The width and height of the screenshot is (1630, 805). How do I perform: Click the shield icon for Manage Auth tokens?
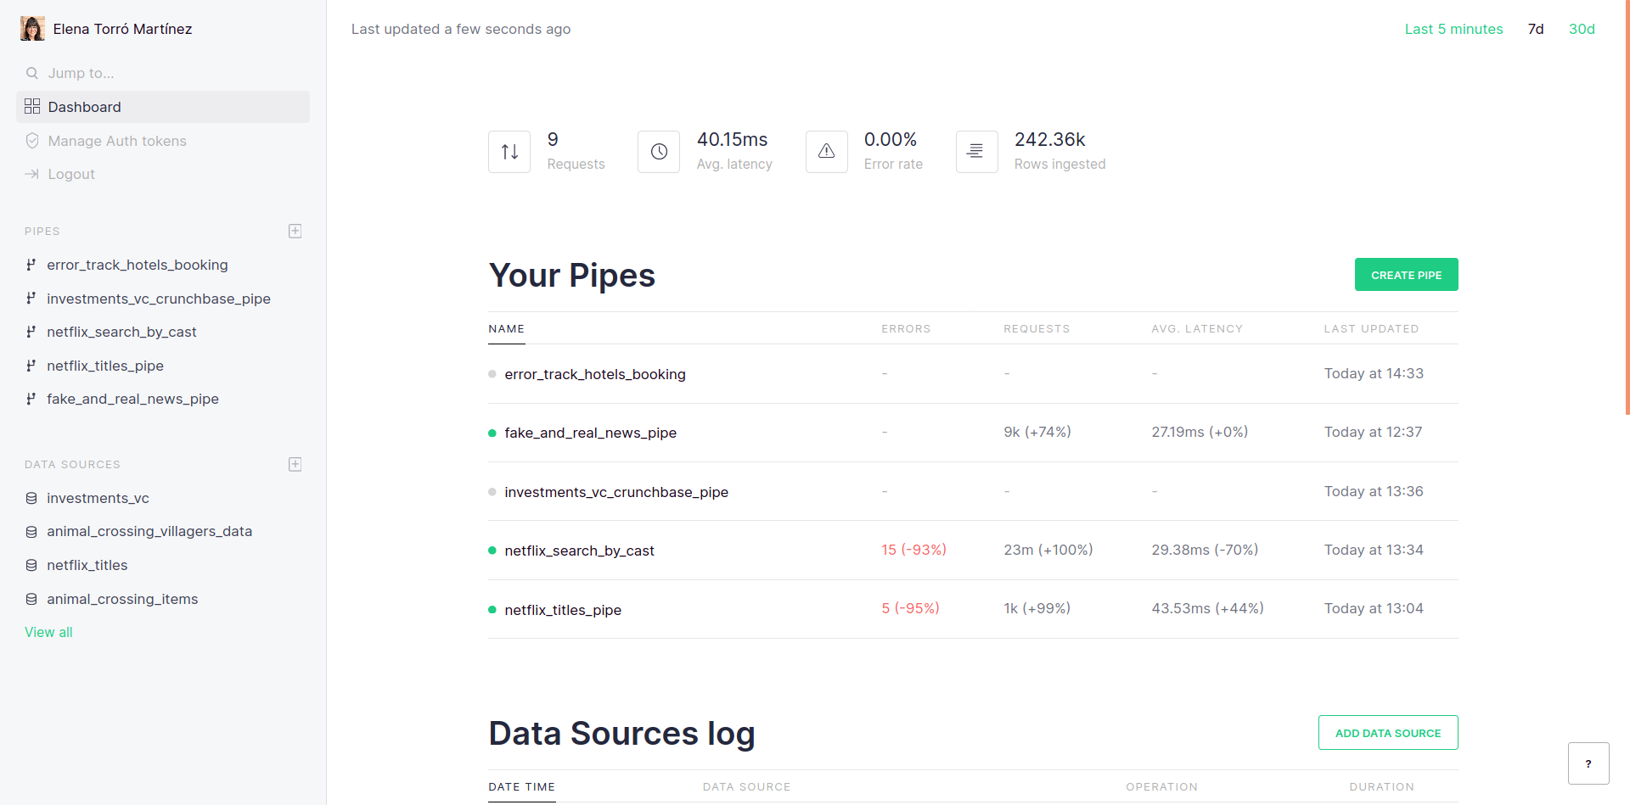[32, 141]
